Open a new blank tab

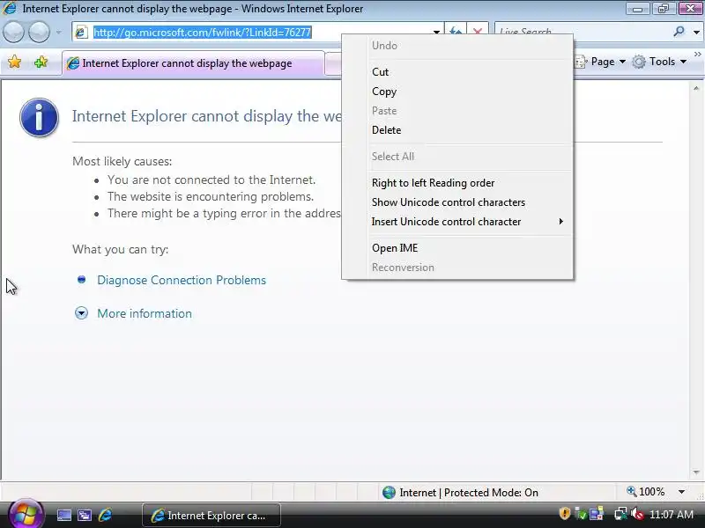click(333, 63)
